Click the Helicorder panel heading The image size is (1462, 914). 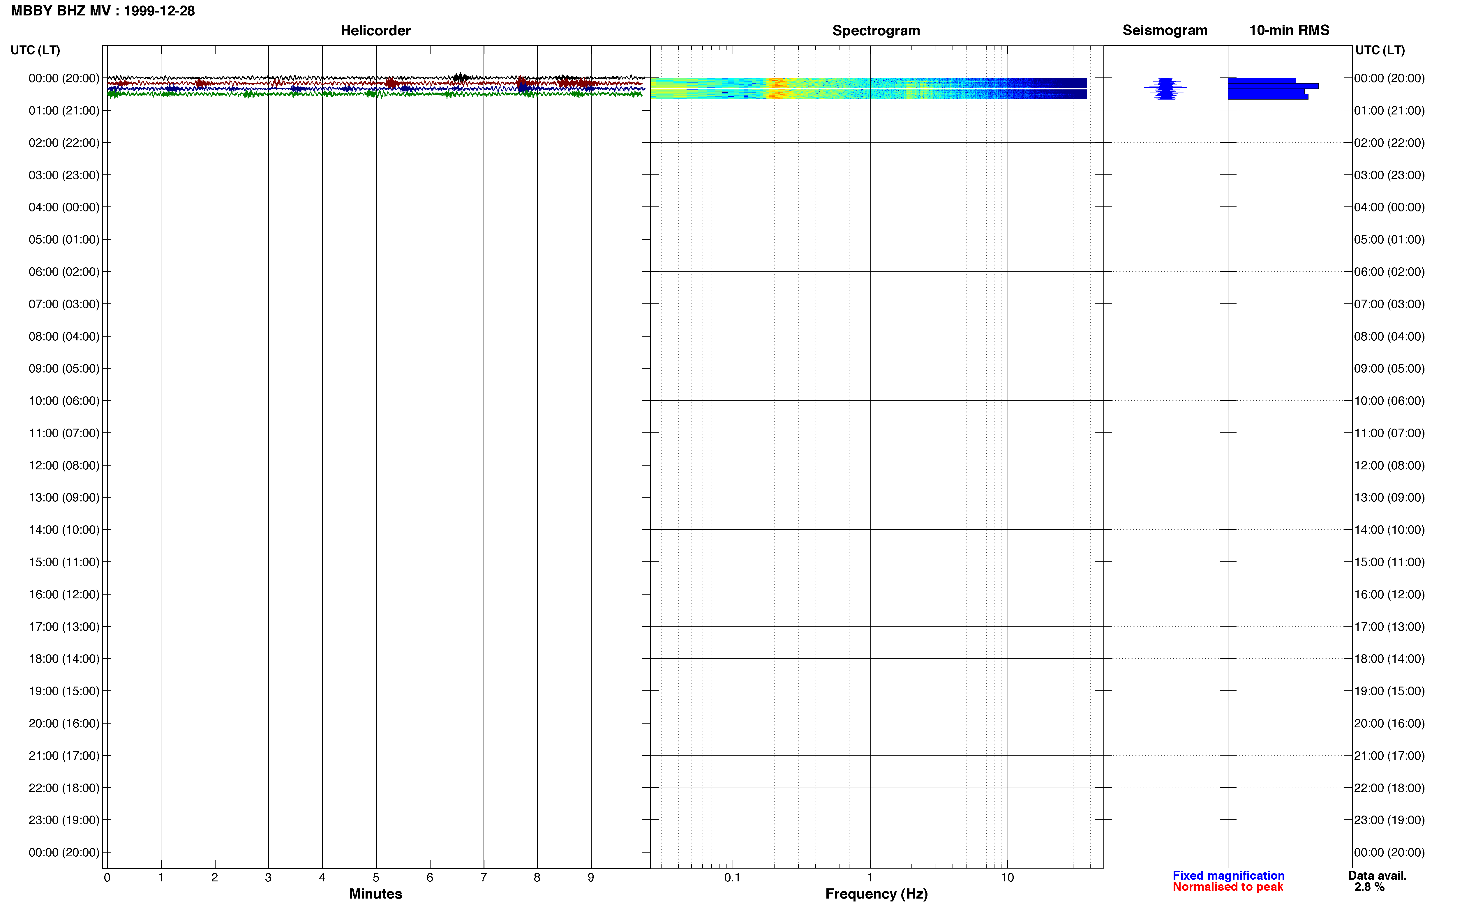(375, 30)
